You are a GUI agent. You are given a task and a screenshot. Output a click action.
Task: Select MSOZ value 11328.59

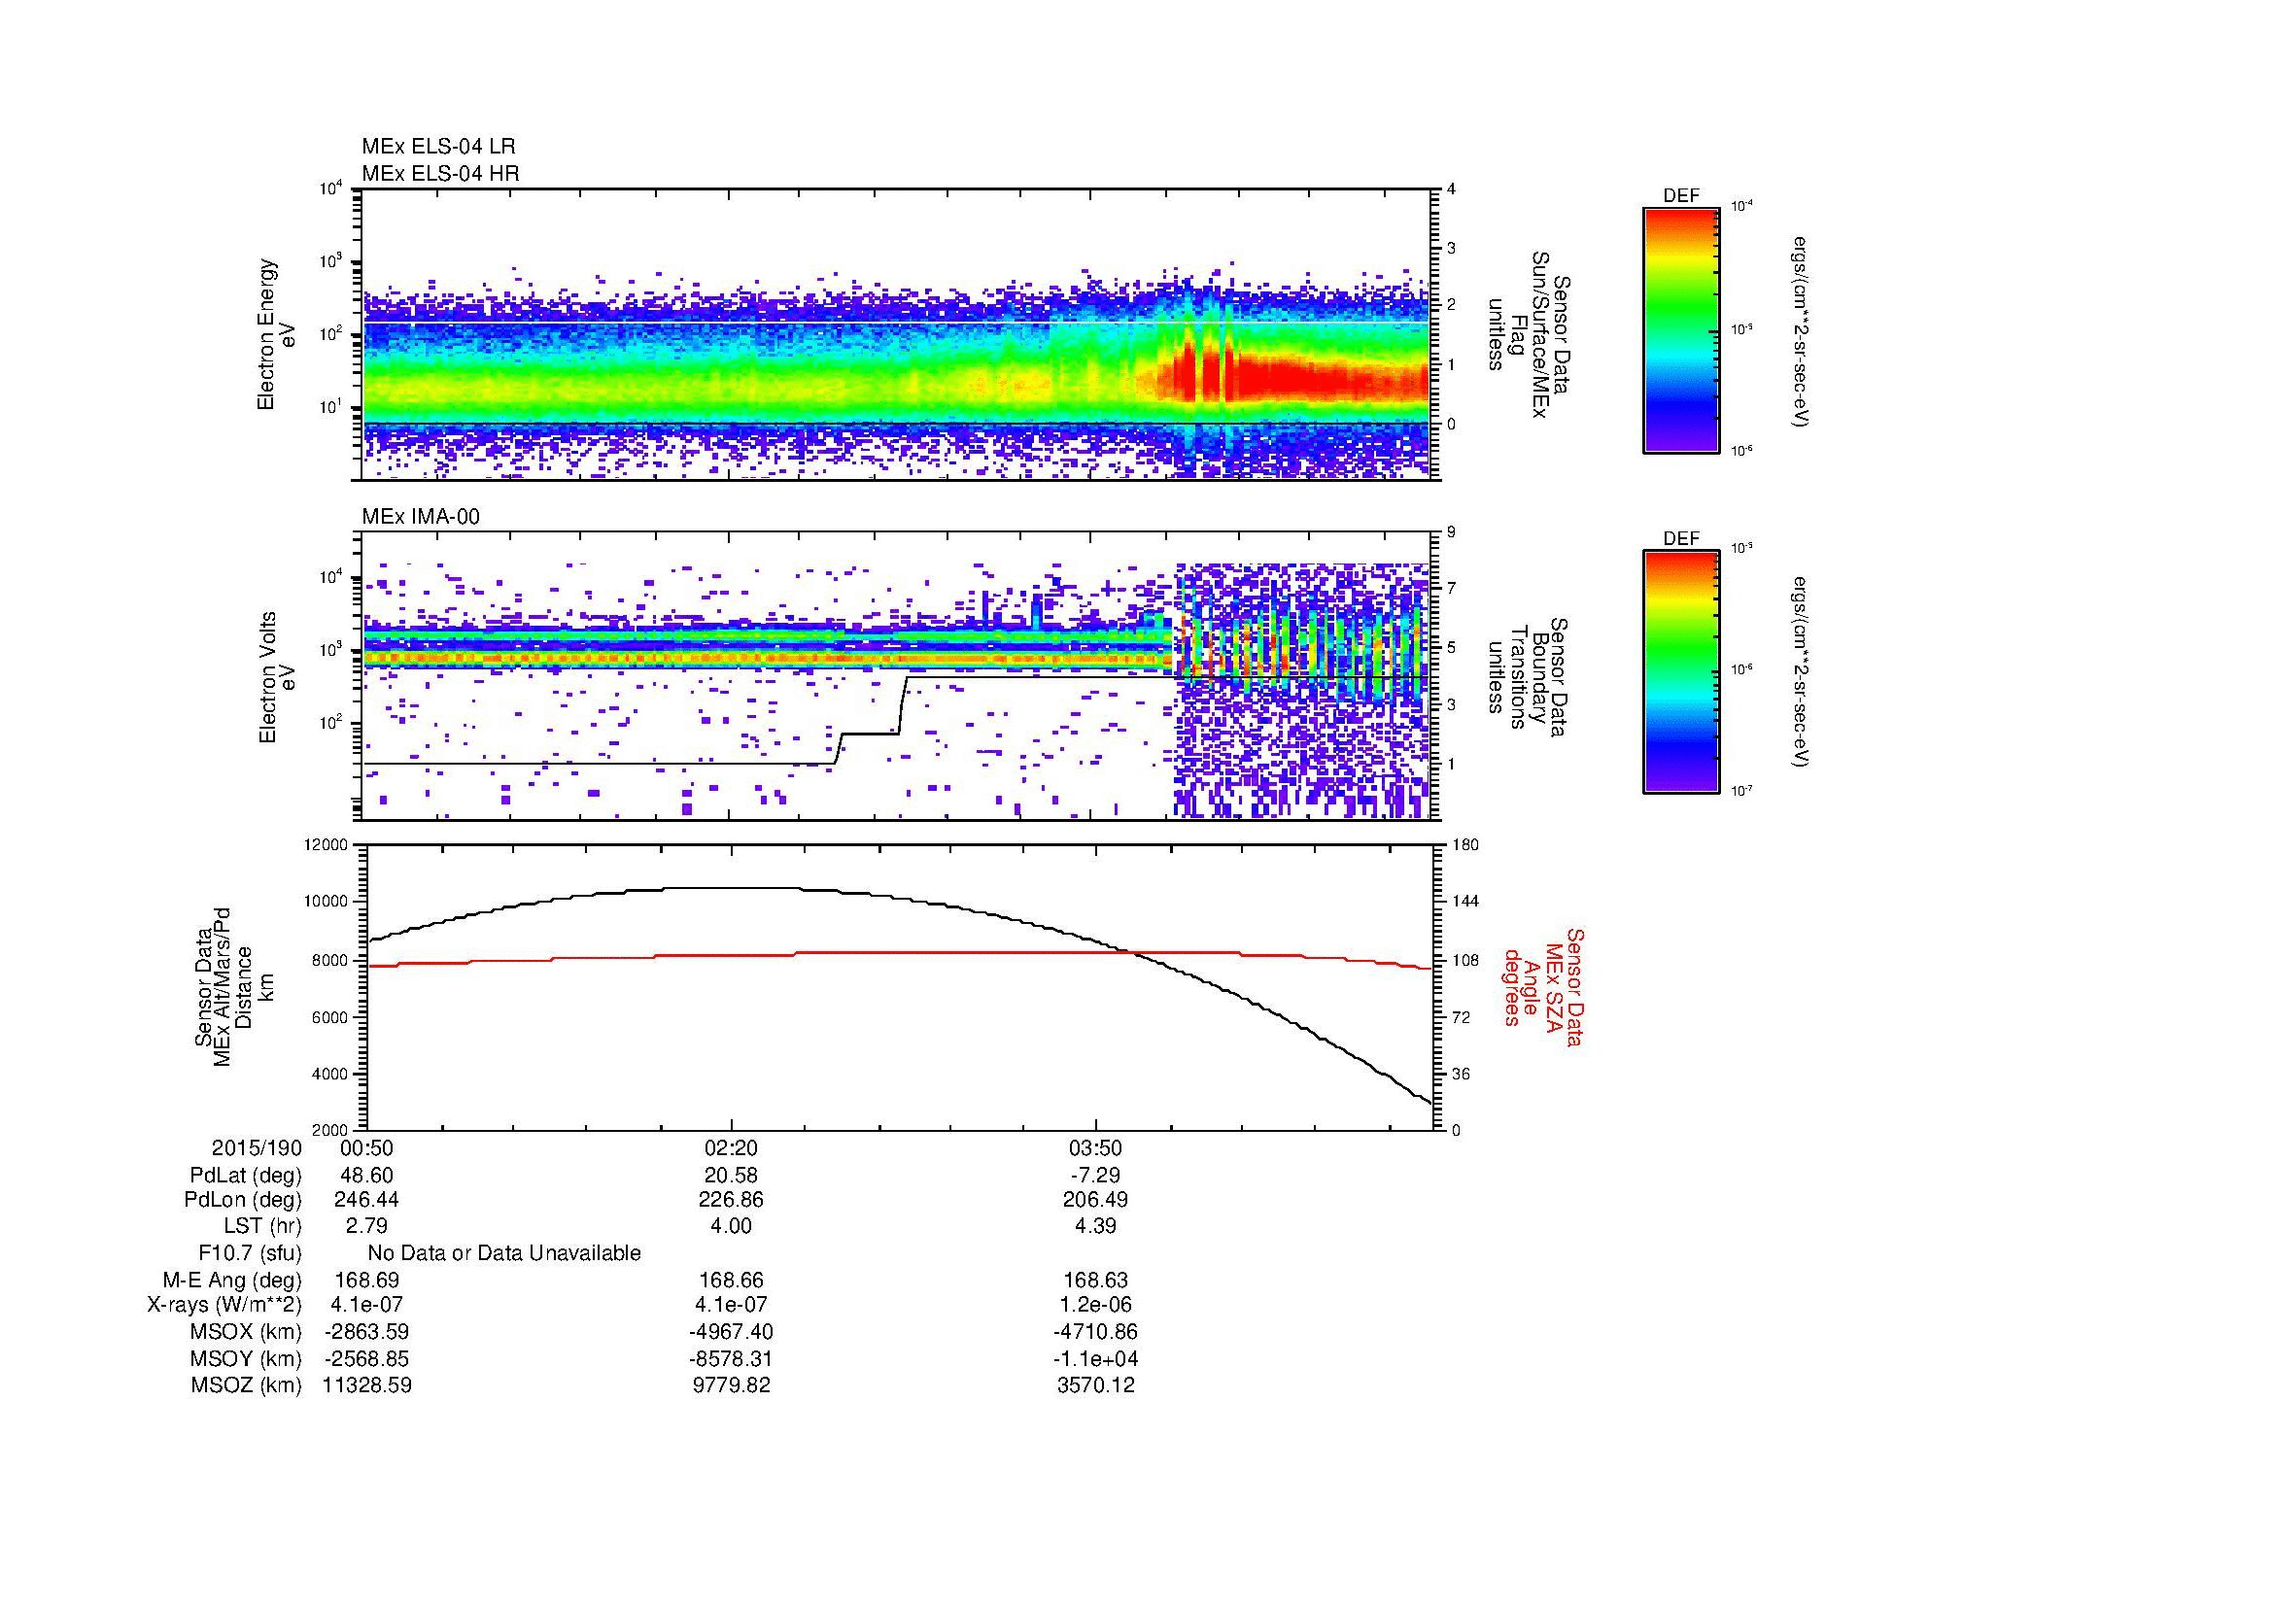tap(367, 1385)
